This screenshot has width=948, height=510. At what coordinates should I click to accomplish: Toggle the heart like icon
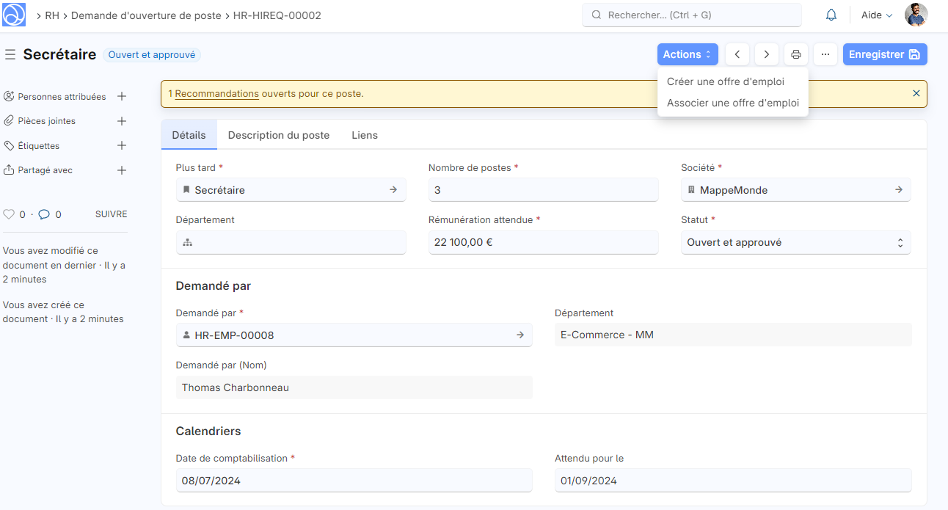tap(8, 214)
